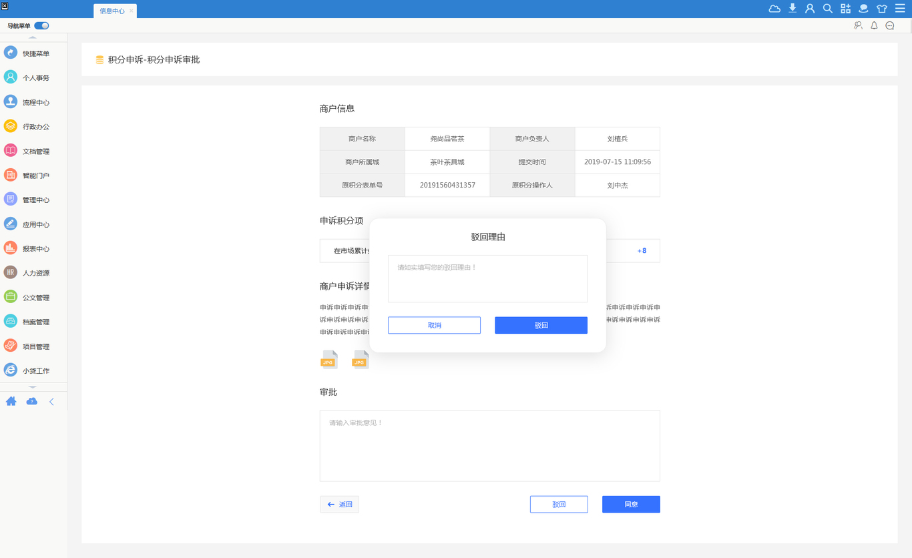Click the outlined 驳回 button at page bottom

[x=559, y=505]
